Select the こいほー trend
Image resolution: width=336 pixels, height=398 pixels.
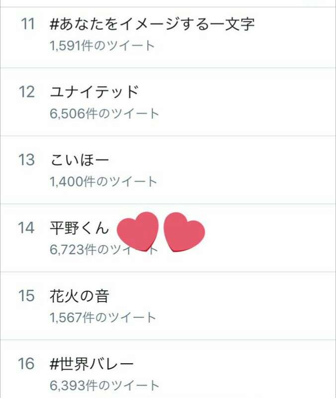coord(80,160)
